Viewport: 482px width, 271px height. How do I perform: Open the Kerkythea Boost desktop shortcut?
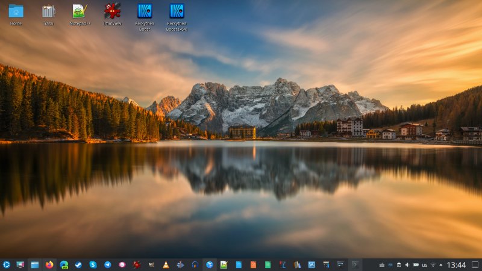pyautogui.click(x=145, y=11)
